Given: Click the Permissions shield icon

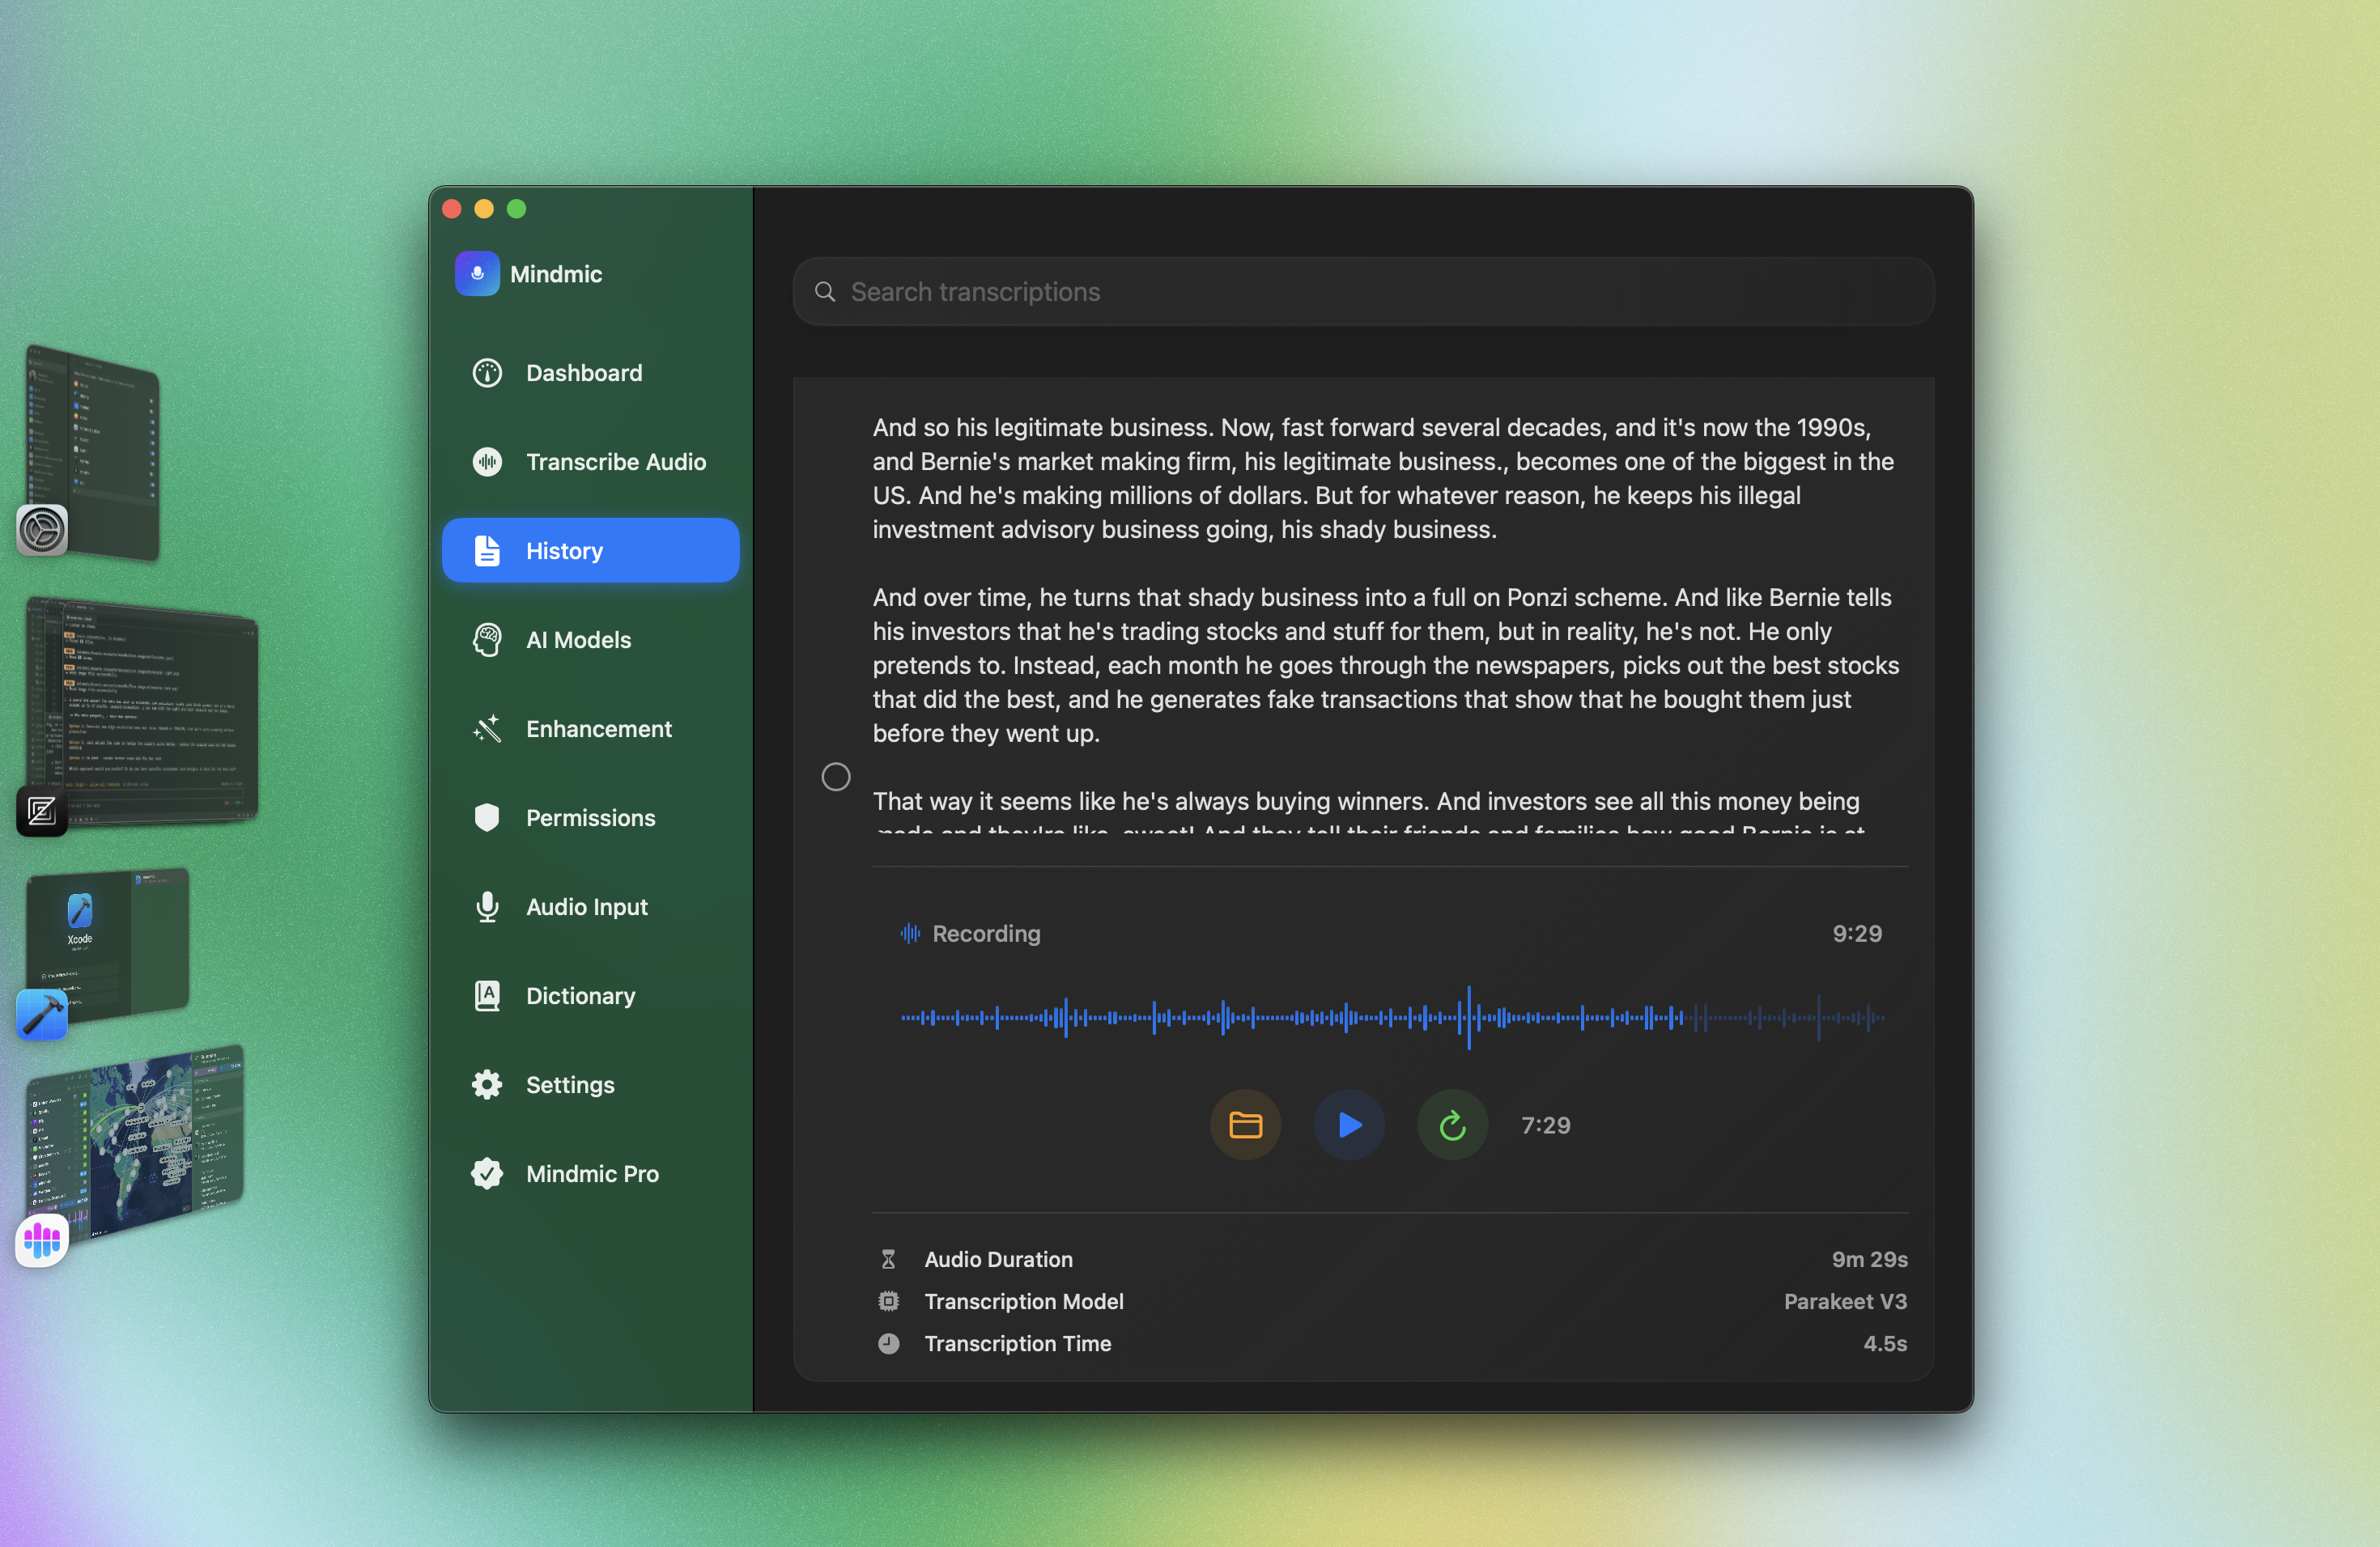Looking at the screenshot, I should coord(487,817).
